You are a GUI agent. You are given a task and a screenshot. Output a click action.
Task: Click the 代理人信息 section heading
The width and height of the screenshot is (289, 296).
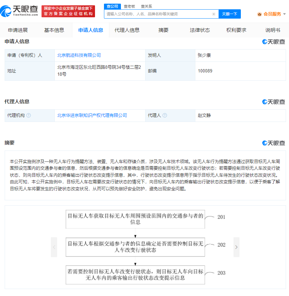17,102
